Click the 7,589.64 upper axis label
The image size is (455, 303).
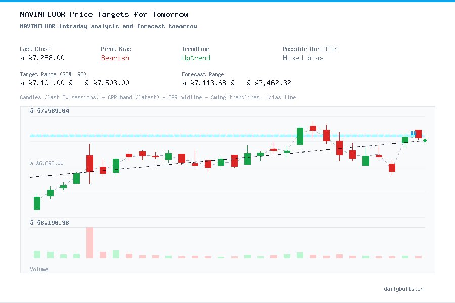[x=50, y=111]
